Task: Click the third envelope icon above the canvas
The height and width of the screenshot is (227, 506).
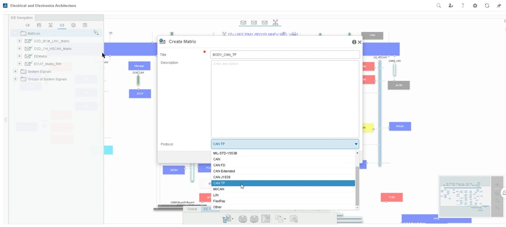Action: pos(265,23)
